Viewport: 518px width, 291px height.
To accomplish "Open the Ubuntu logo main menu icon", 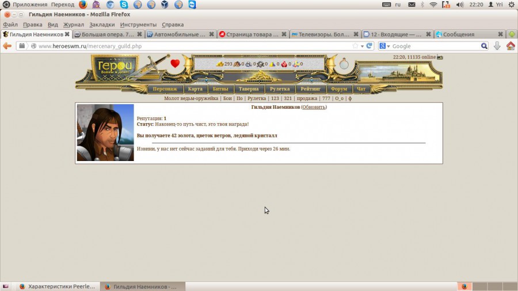I will coord(6,4).
